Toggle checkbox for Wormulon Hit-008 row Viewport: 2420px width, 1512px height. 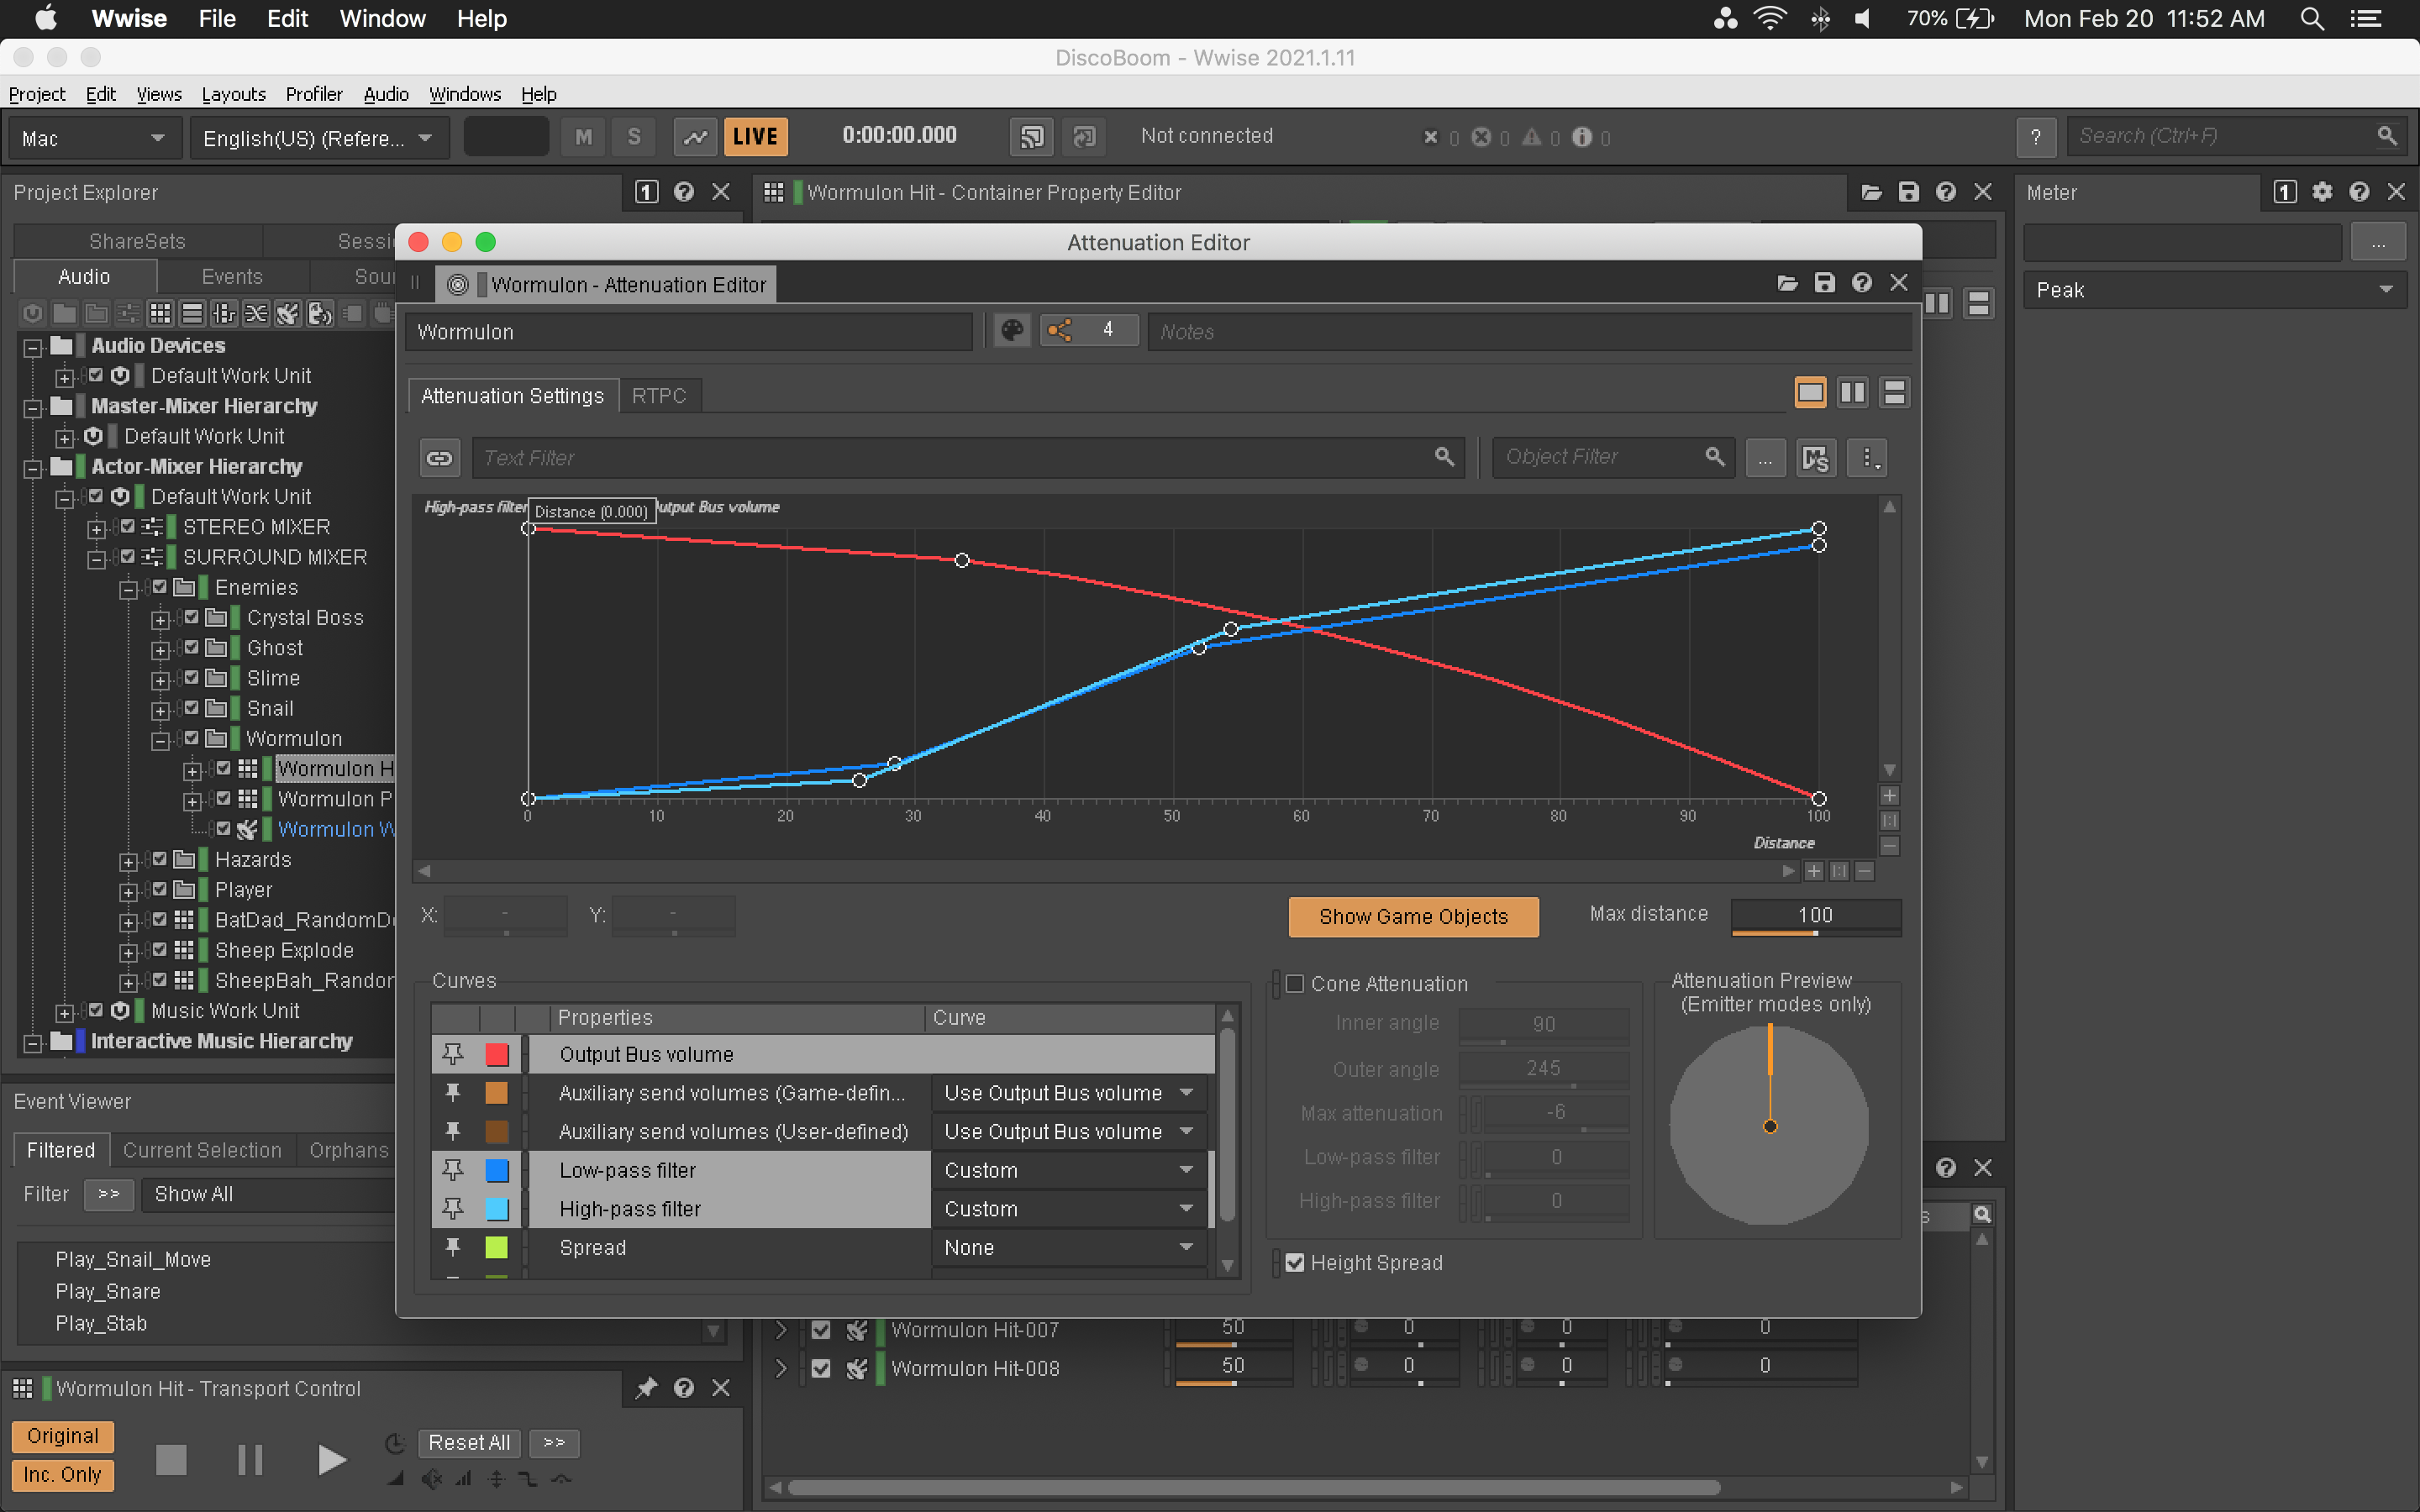(x=820, y=1368)
